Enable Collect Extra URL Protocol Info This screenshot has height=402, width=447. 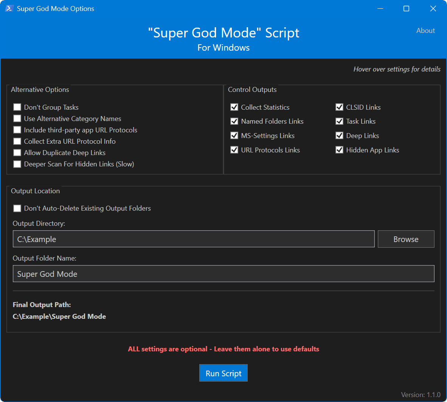pyautogui.click(x=17, y=141)
